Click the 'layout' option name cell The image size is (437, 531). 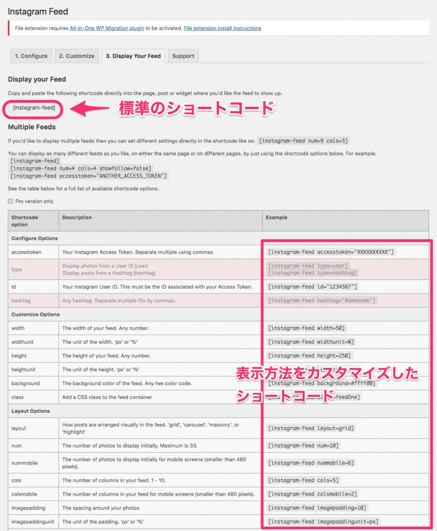point(34,428)
